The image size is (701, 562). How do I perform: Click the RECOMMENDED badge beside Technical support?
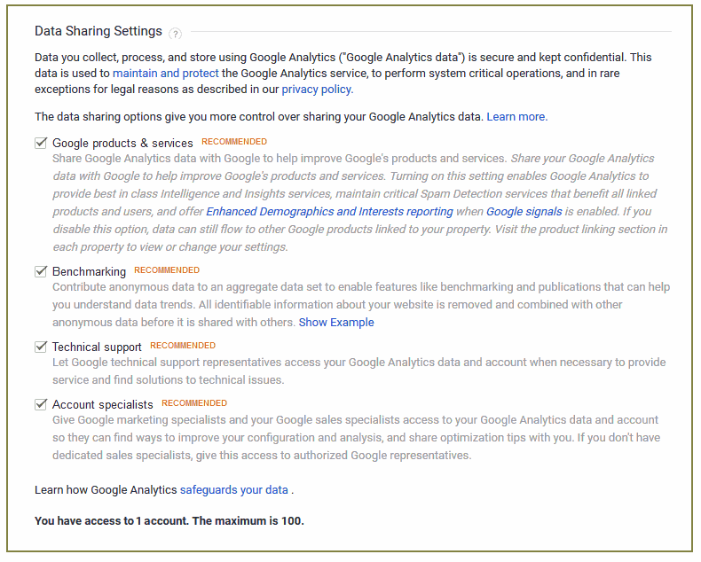pyautogui.click(x=183, y=346)
